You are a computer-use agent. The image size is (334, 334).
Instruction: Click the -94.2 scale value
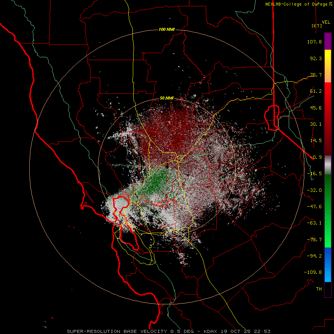click(x=314, y=256)
